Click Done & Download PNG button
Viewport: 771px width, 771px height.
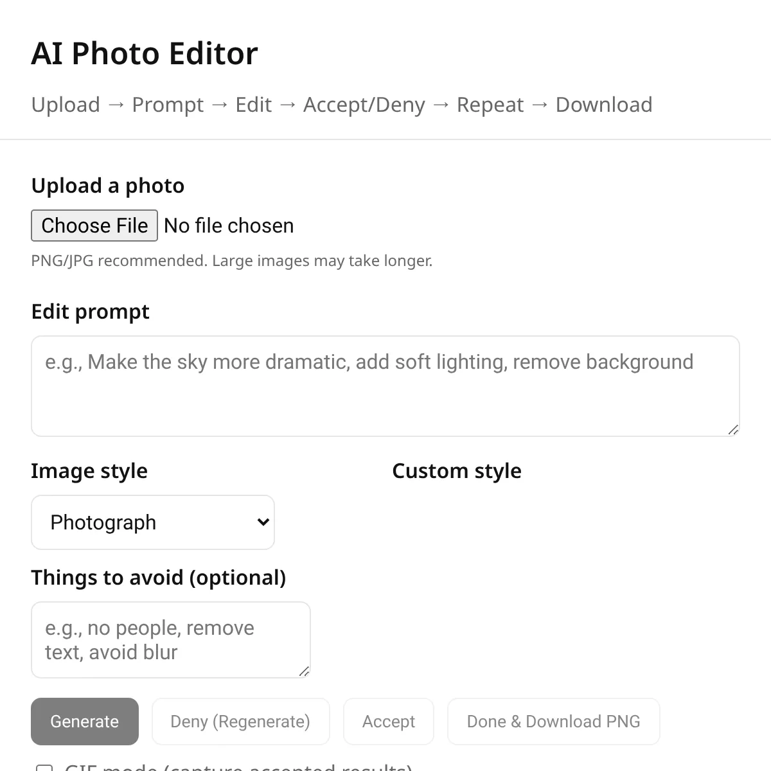click(554, 722)
